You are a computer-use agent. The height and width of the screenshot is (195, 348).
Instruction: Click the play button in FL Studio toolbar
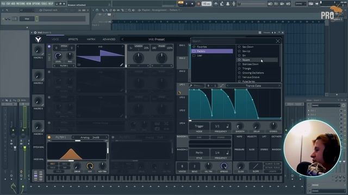pos(187,4)
